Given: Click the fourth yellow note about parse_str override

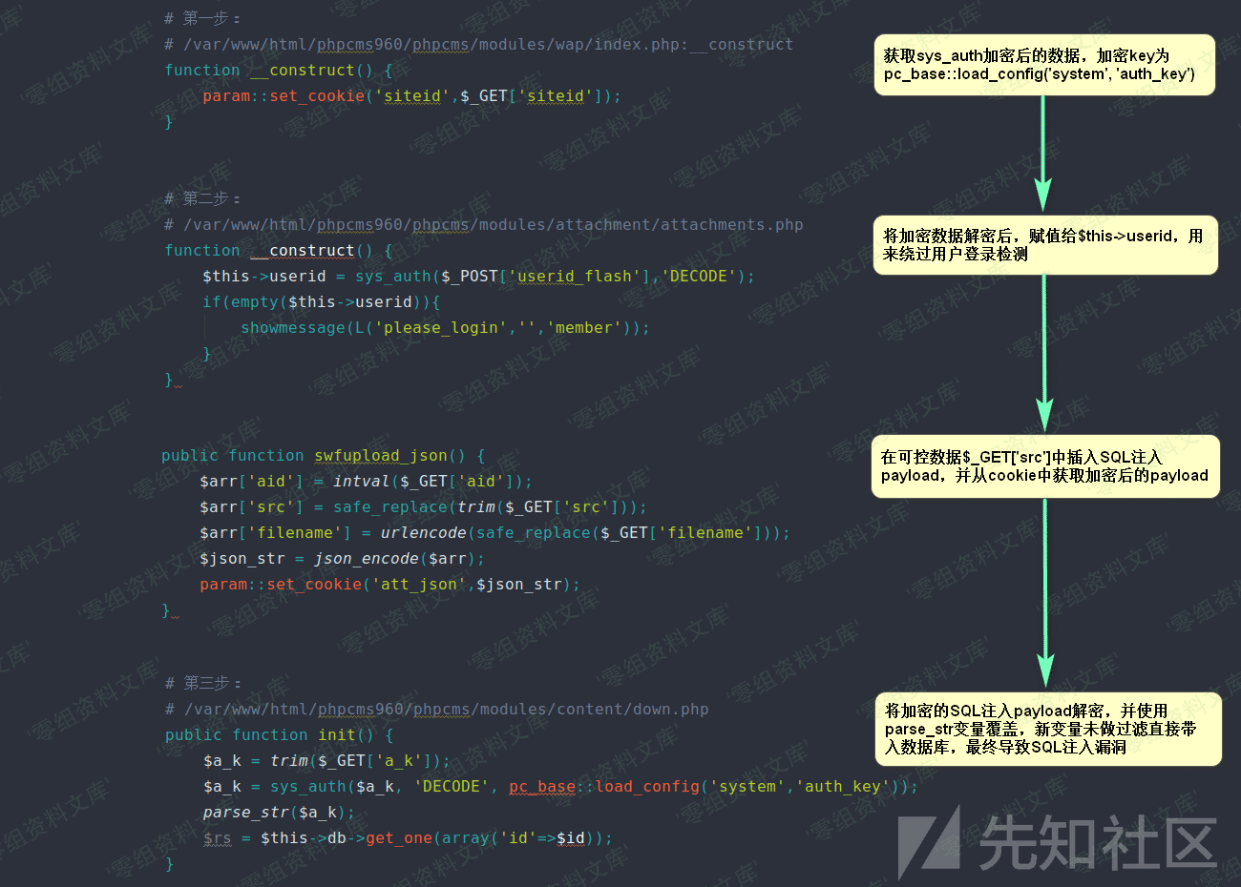Looking at the screenshot, I should point(1048,729).
